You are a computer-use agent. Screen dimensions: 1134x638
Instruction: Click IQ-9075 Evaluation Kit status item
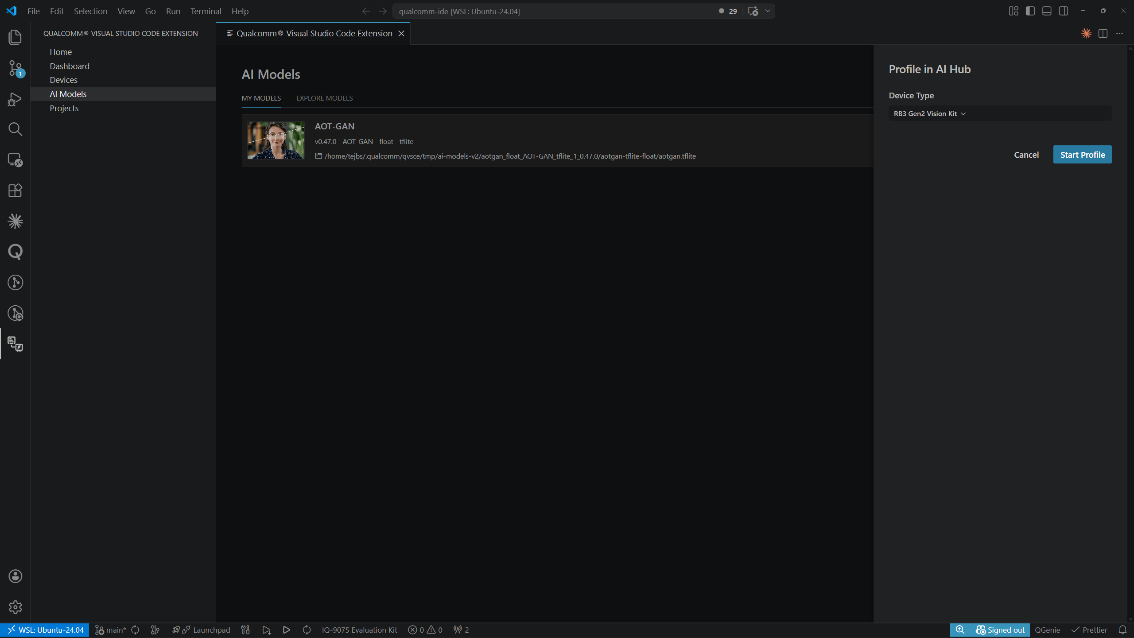[359, 630]
